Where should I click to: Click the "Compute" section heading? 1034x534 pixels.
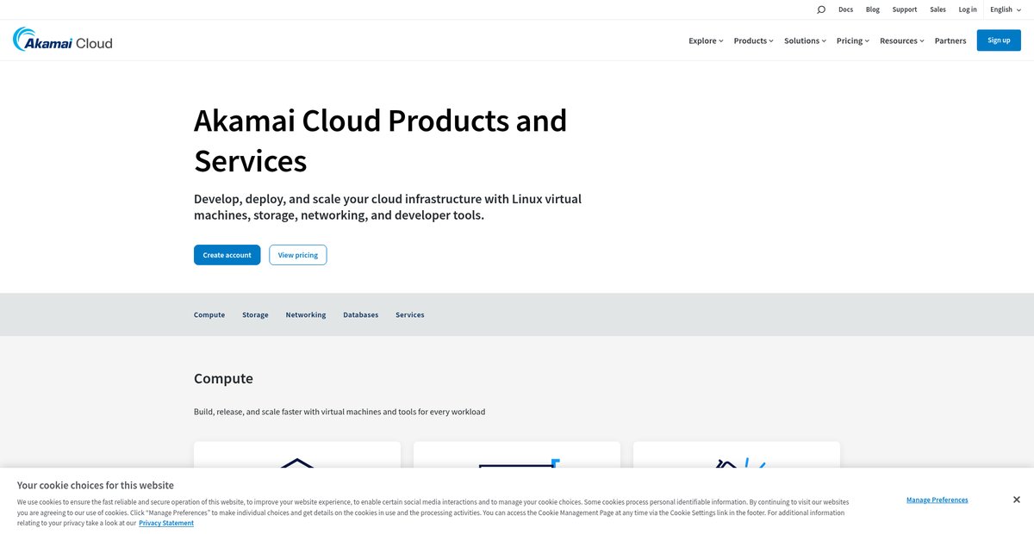tap(223, 378)
